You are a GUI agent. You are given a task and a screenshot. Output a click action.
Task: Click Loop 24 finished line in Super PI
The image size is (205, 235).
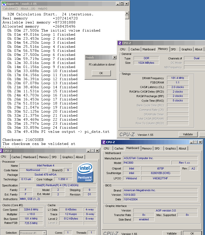(x=43, y=127)
